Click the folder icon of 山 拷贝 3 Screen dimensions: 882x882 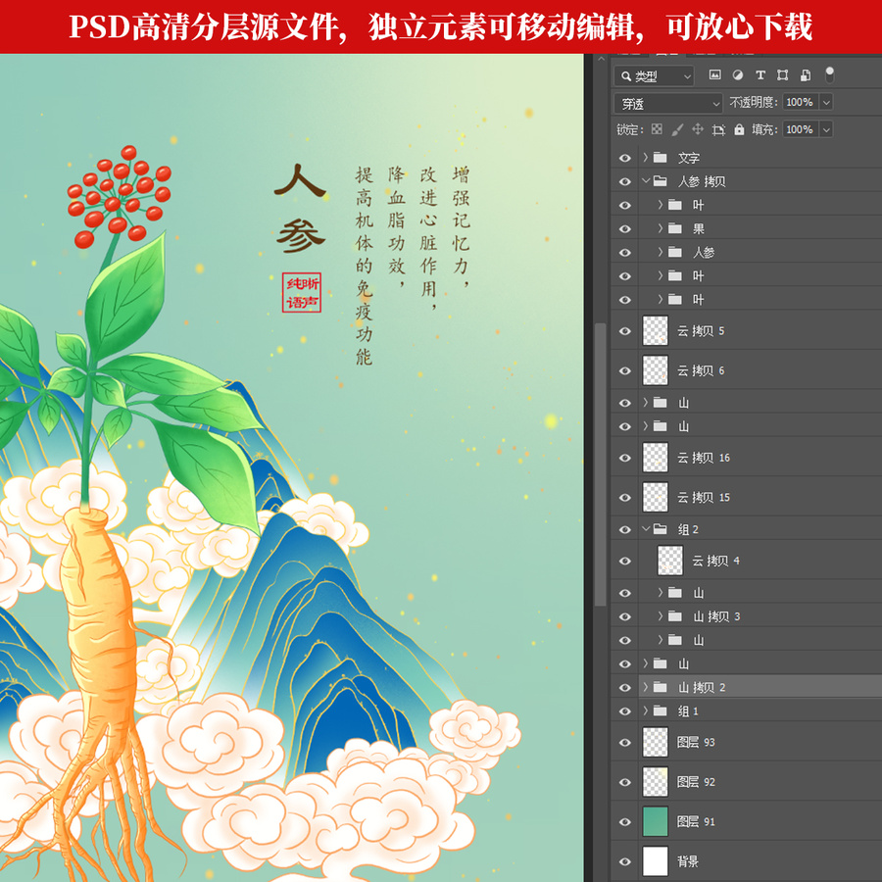click(x=675, y=616)
